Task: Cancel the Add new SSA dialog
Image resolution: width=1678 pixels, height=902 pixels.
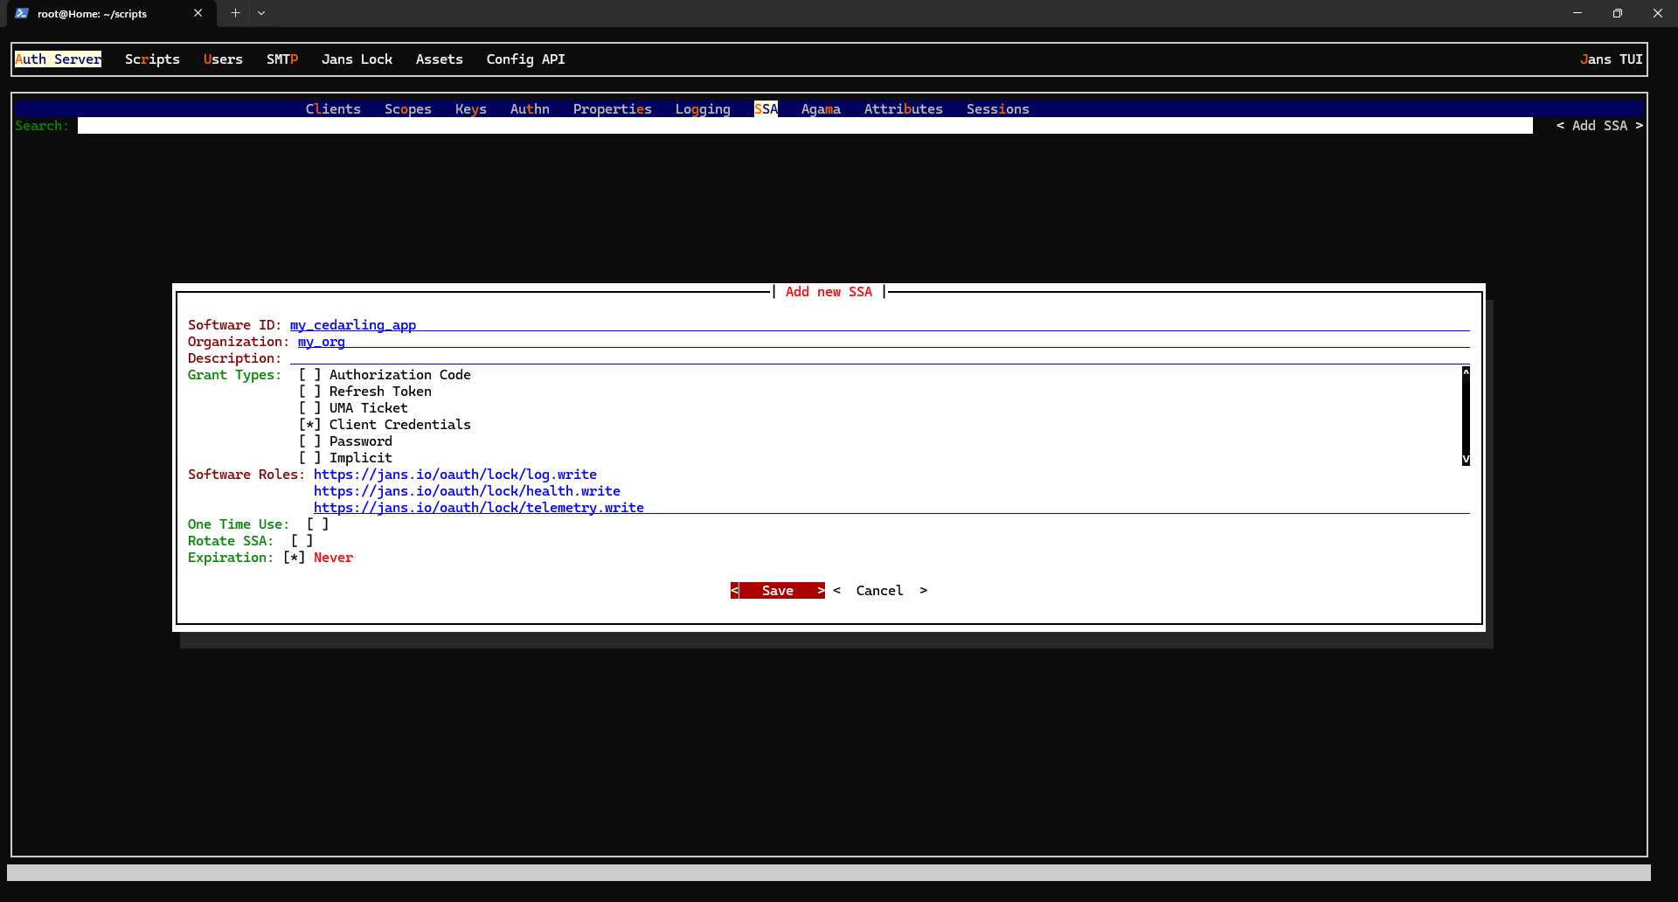Action: tap(879, 591)
